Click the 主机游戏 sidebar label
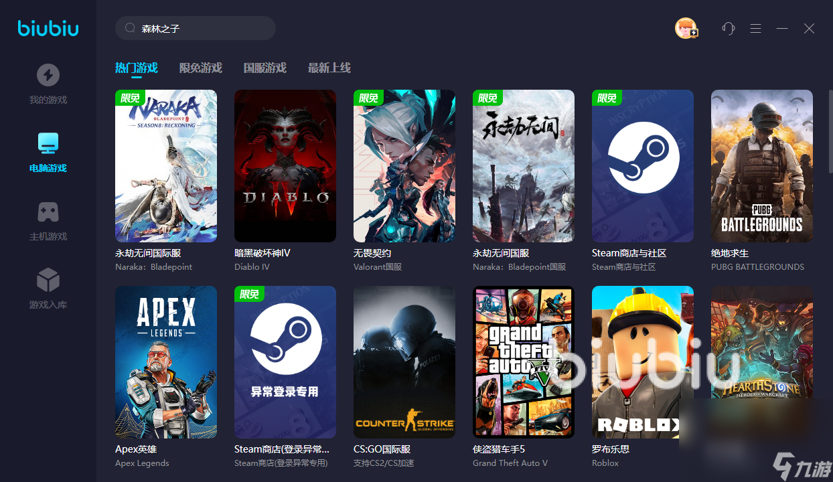The width and height of the screenshot is (833, 482). pyautogui.click(x=48, y=236)
